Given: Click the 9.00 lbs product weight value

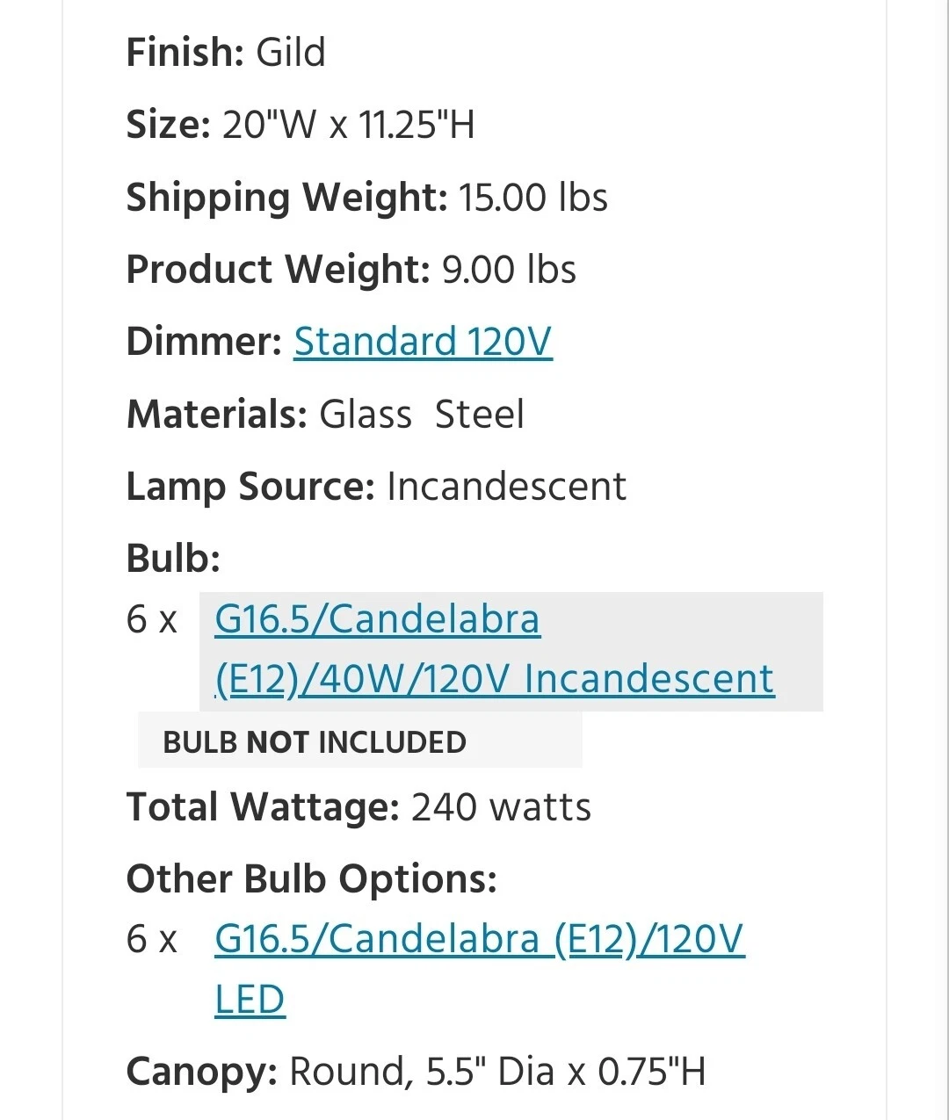Looking at the screenshot, I should pyautogui.click(x=509, y=270).
